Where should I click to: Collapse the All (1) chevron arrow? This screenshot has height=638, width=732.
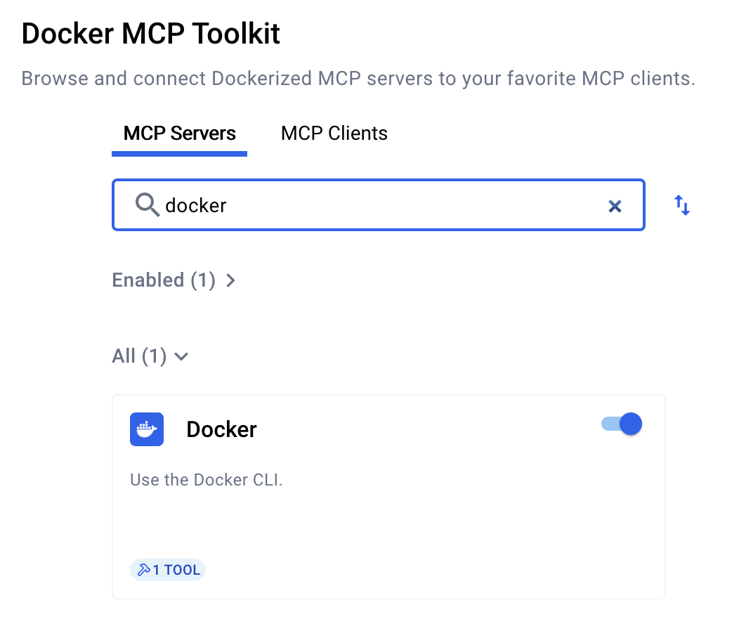(181, 356)
